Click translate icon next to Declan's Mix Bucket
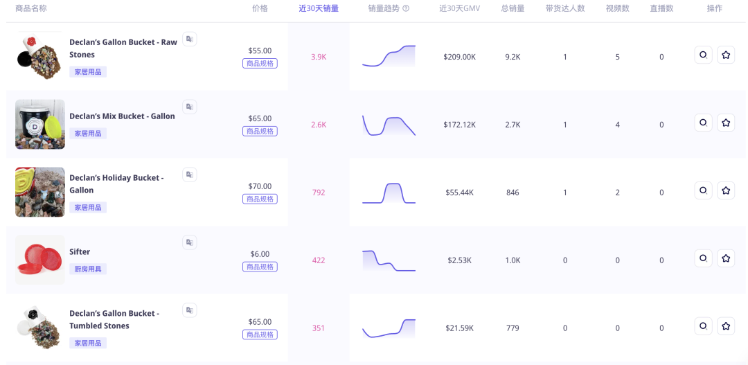The height and width of the screenshot is (365, 748). 189,107
